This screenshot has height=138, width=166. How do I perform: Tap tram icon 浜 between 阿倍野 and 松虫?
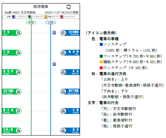coord(54,64)
